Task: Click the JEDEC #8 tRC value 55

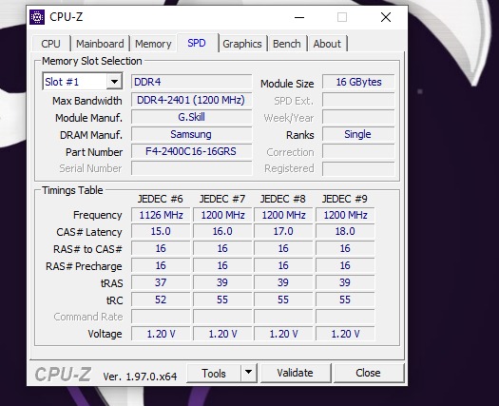Action: (x=283, y=300)
